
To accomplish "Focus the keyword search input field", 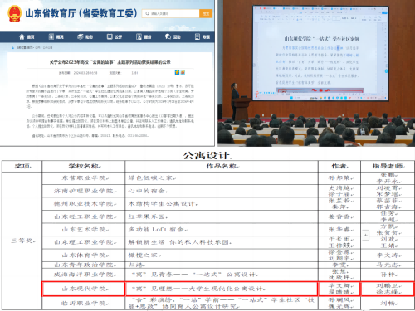I will tap(170, 13).
